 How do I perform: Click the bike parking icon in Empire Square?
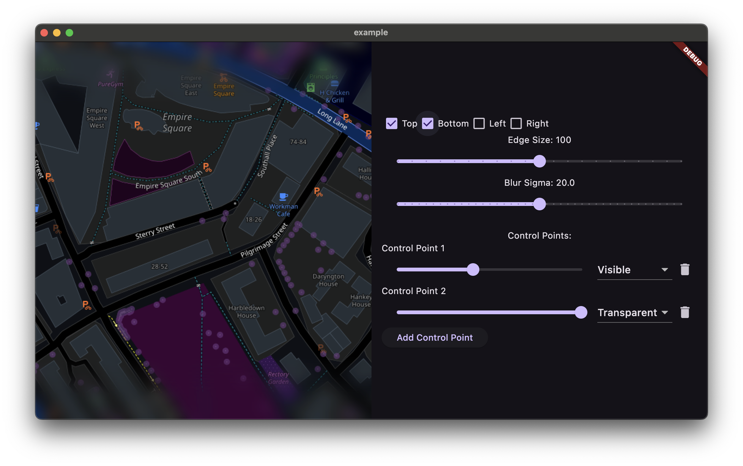click(138, 126)
